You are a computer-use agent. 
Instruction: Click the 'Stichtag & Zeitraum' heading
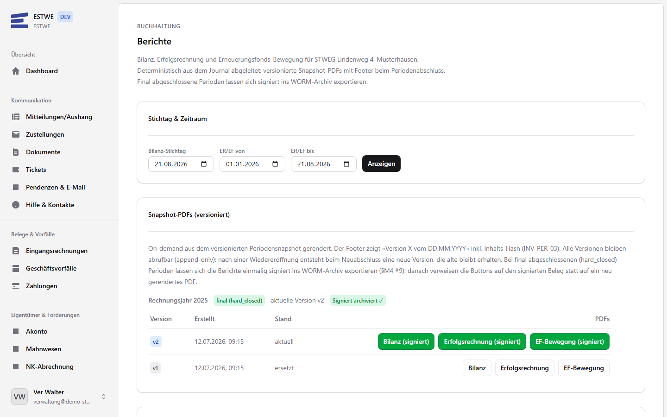click(177, 119)
